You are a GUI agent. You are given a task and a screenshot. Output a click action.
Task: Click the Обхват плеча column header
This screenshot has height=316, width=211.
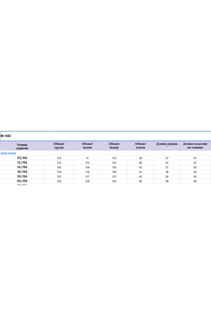tap(140, 146)
